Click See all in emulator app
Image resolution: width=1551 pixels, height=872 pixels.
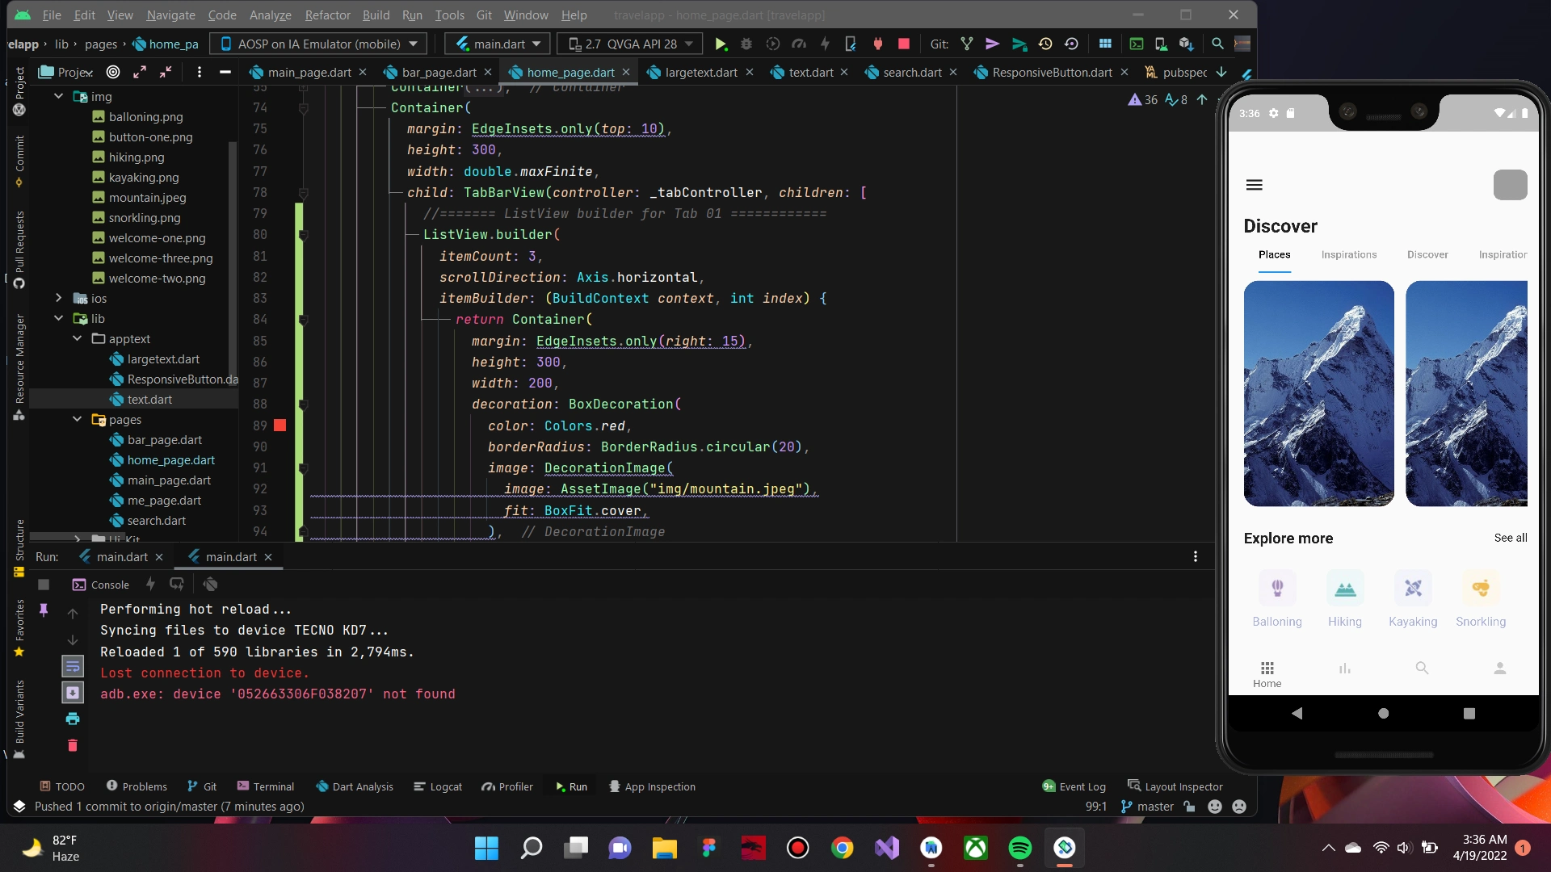point(1510,538)
